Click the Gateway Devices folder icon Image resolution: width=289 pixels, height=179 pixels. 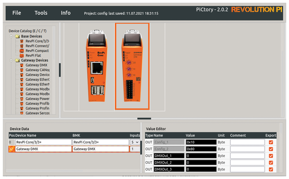click(17, 60)
